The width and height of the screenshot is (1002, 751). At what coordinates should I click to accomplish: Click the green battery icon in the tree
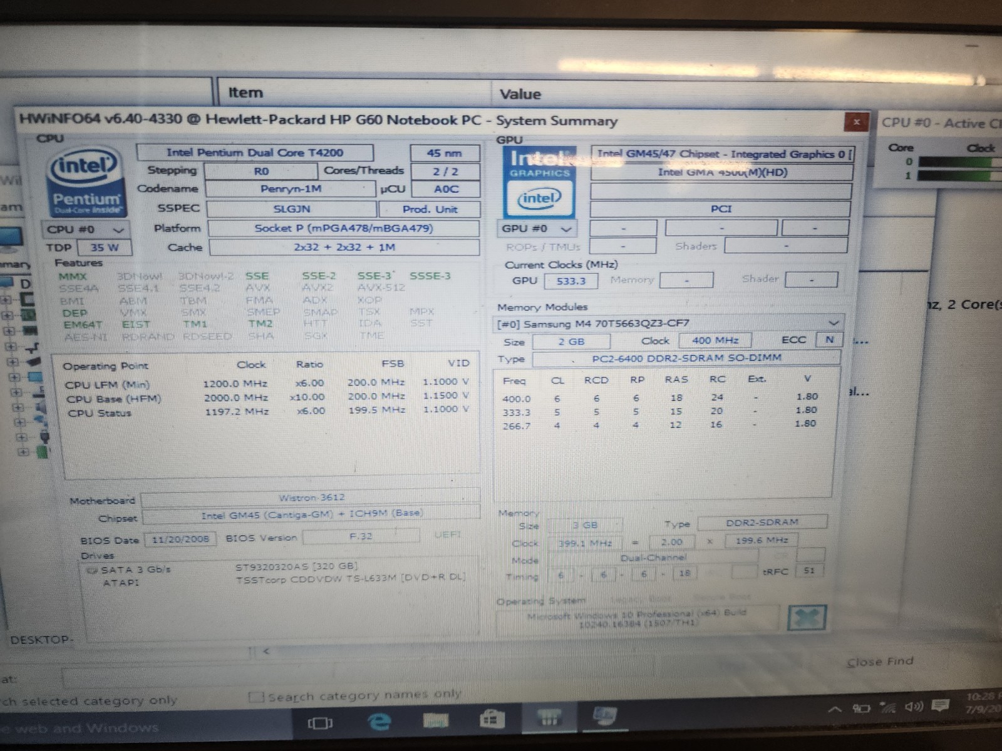(x=42, y=451)
